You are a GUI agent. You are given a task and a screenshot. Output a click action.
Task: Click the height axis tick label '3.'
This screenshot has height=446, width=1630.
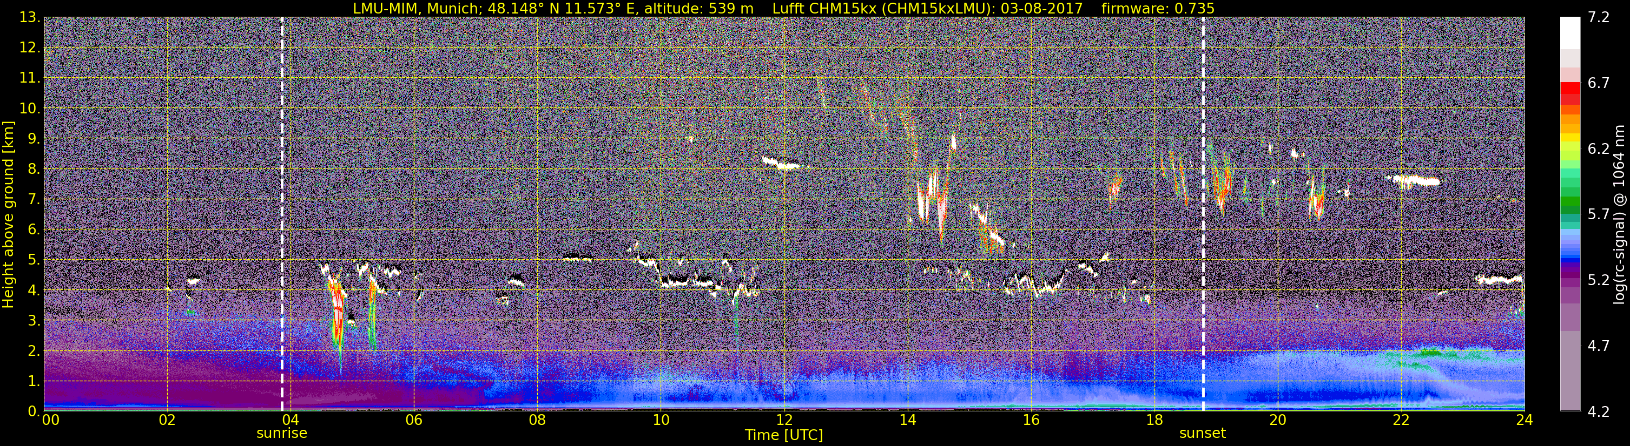(33, 320)
